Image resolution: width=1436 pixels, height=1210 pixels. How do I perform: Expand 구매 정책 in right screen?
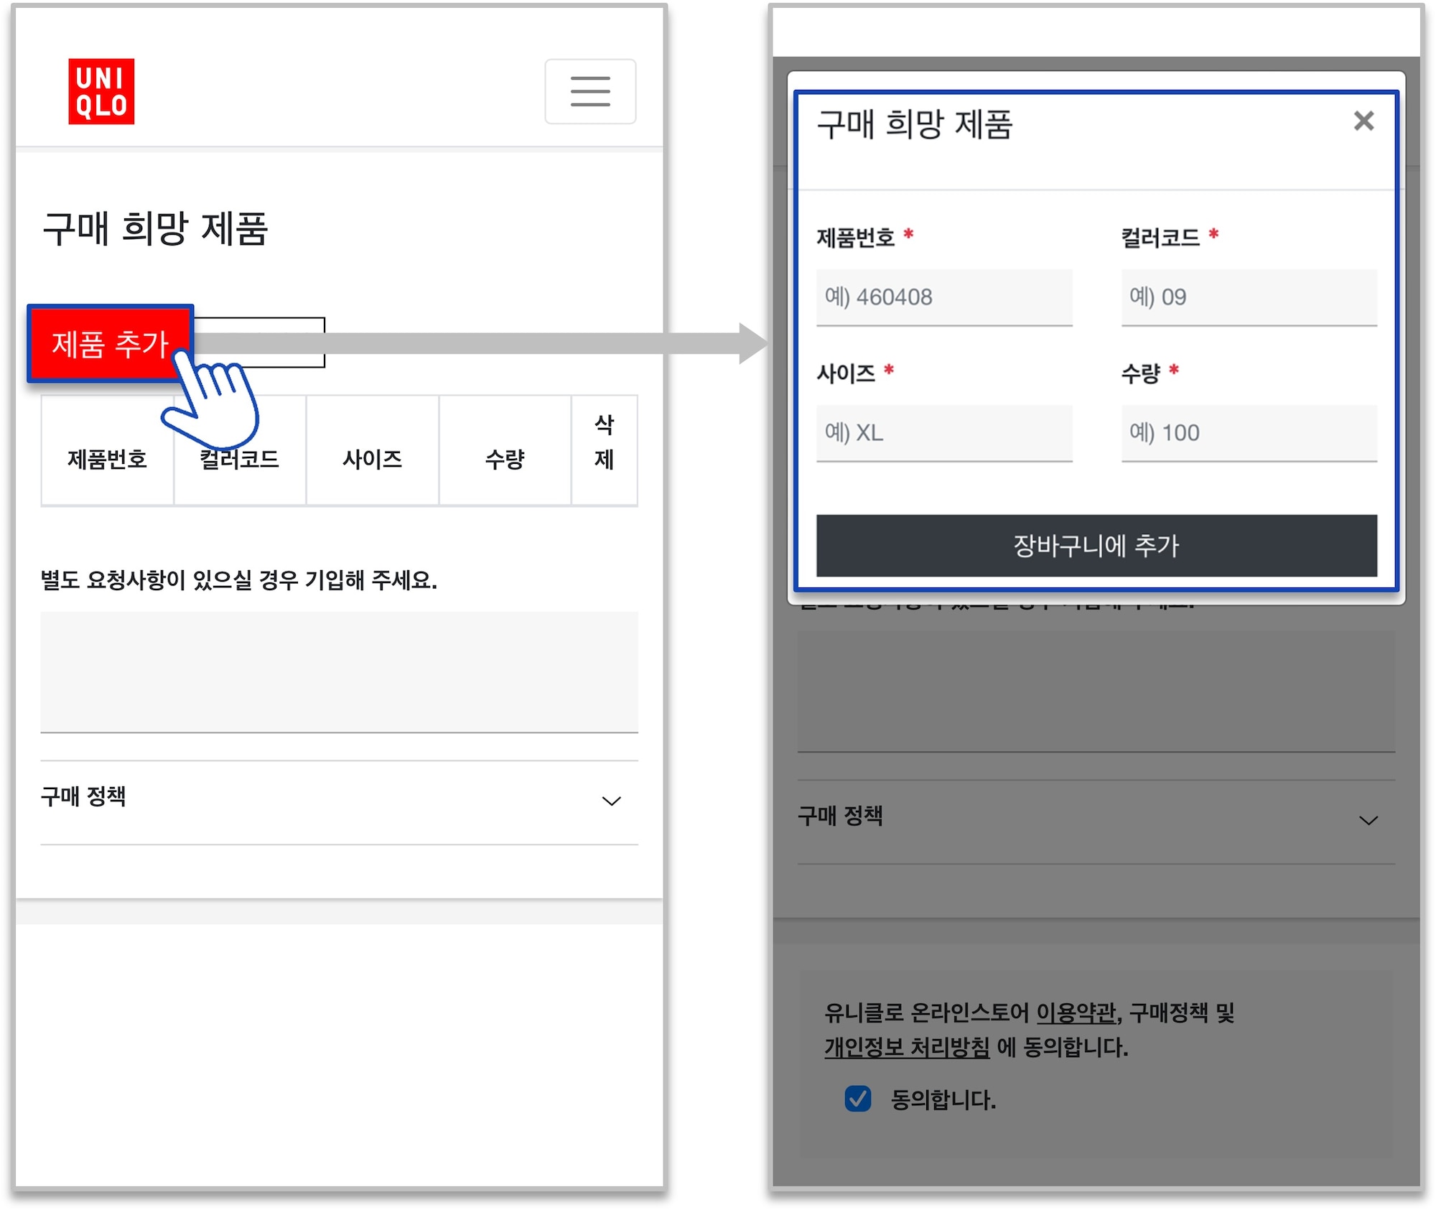pos(1096,822)
